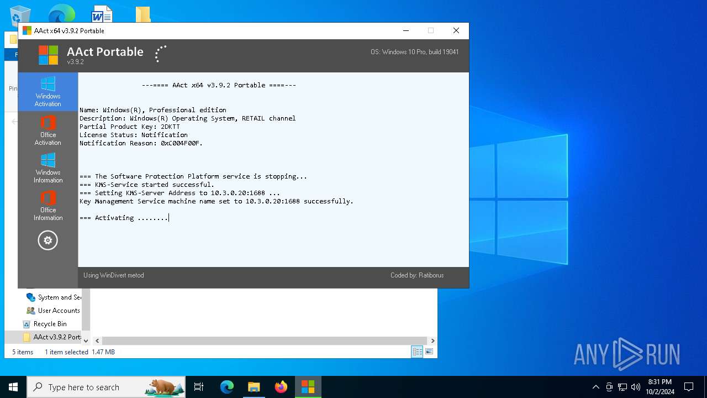The image size is (707, 398).
Task: Click '1 item selected 1.47 MB' status text
Action: point(80,352)
